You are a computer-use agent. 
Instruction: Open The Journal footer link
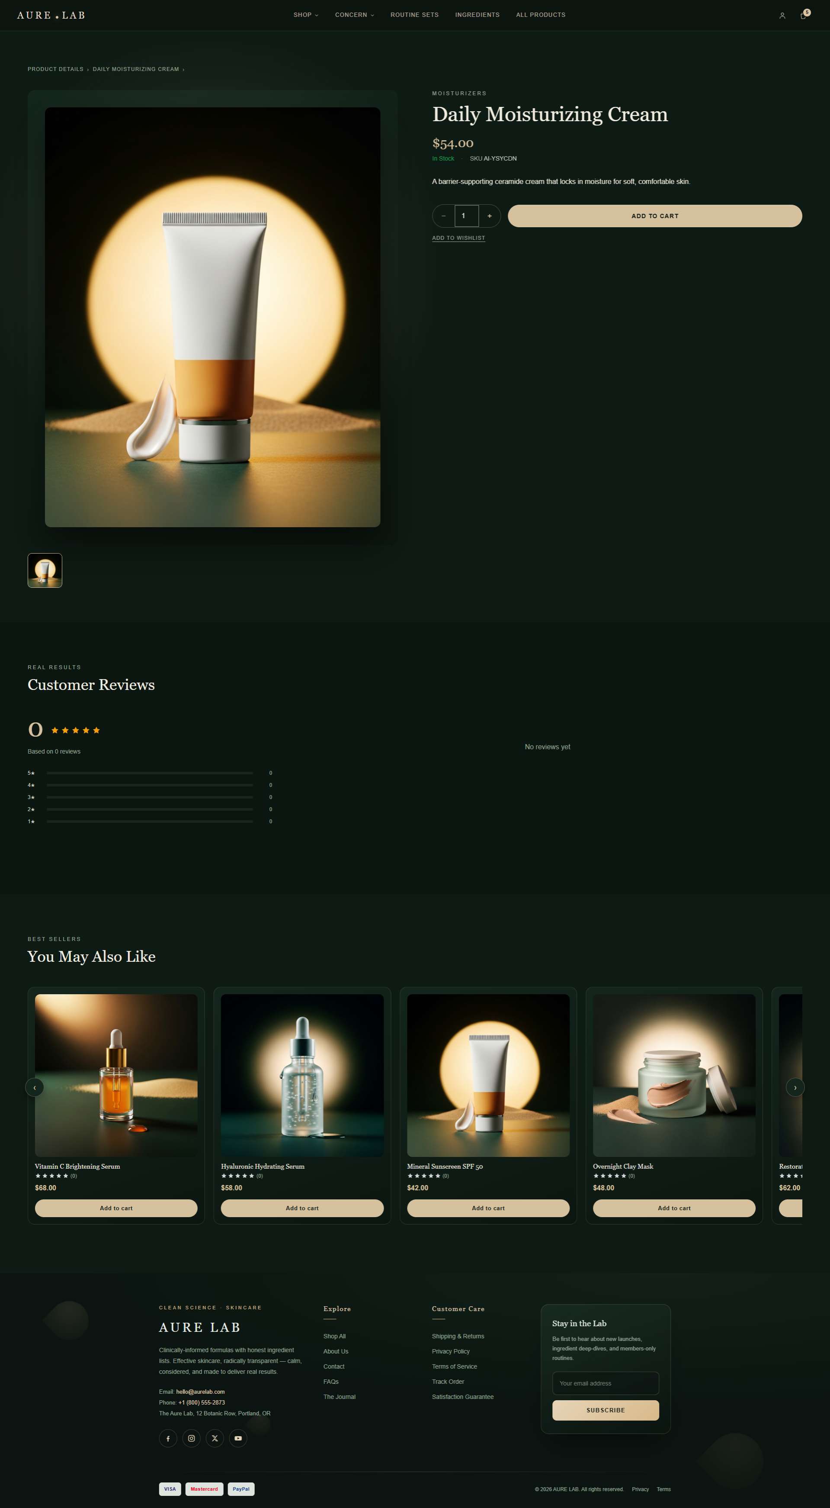339,1397
